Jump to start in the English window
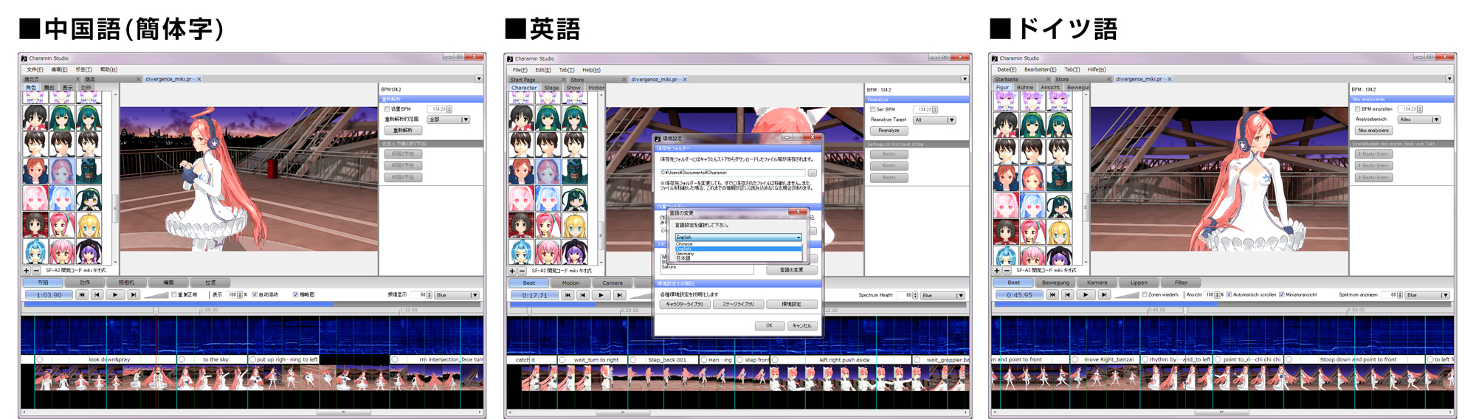Viewport: 1476px width, 419px height. (x=567, y=295)
